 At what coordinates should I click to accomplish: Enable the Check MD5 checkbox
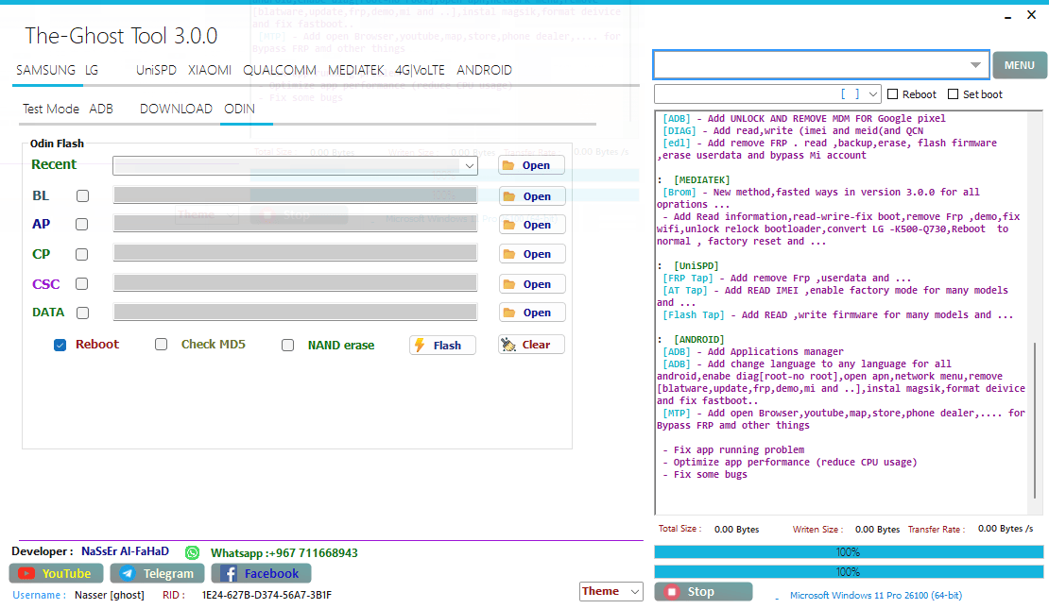pyautogui.click(x=162, y=346)
